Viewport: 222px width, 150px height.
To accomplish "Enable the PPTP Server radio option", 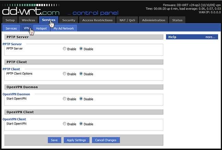I will [65, 49].
